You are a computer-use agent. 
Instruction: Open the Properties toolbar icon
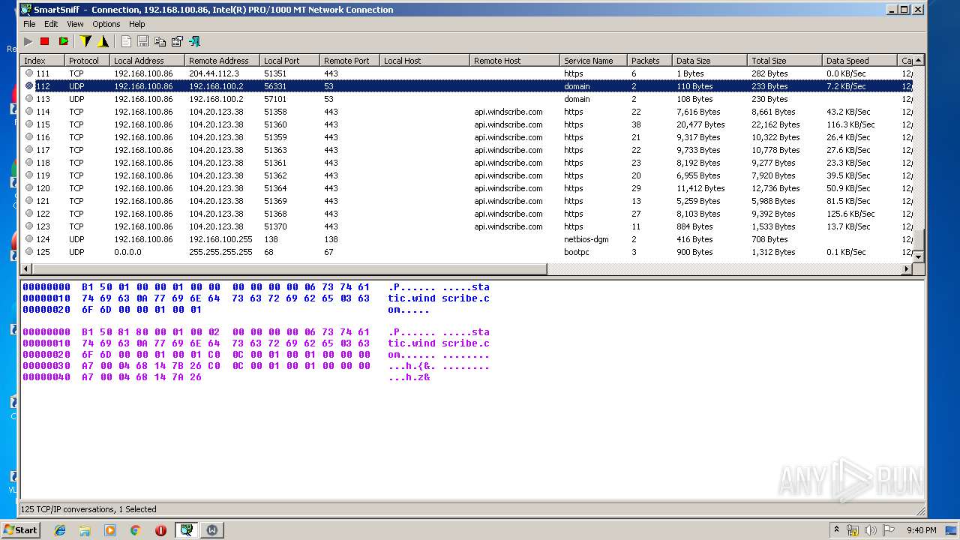(x=177, y=41)
